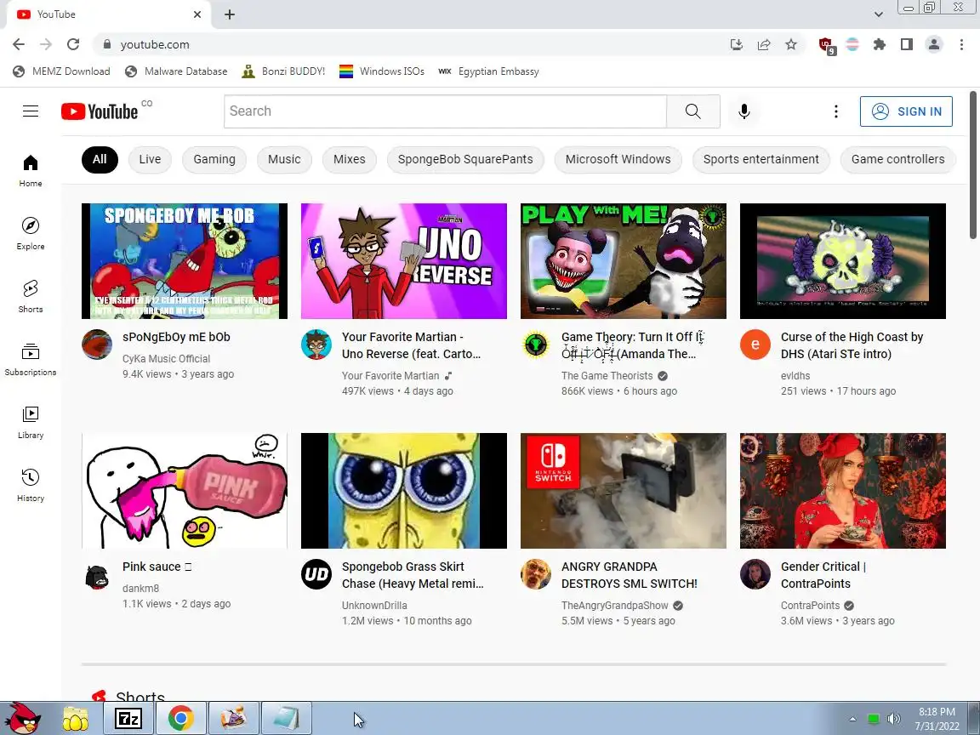Open Curse of the High Coast thumbnail
The width and height of the screenshot is (980, 735).
click(x=842, y=260)
